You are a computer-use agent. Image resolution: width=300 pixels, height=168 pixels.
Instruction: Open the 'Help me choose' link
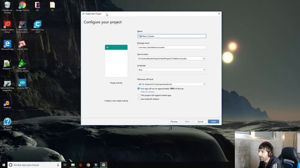coord(147,92)
